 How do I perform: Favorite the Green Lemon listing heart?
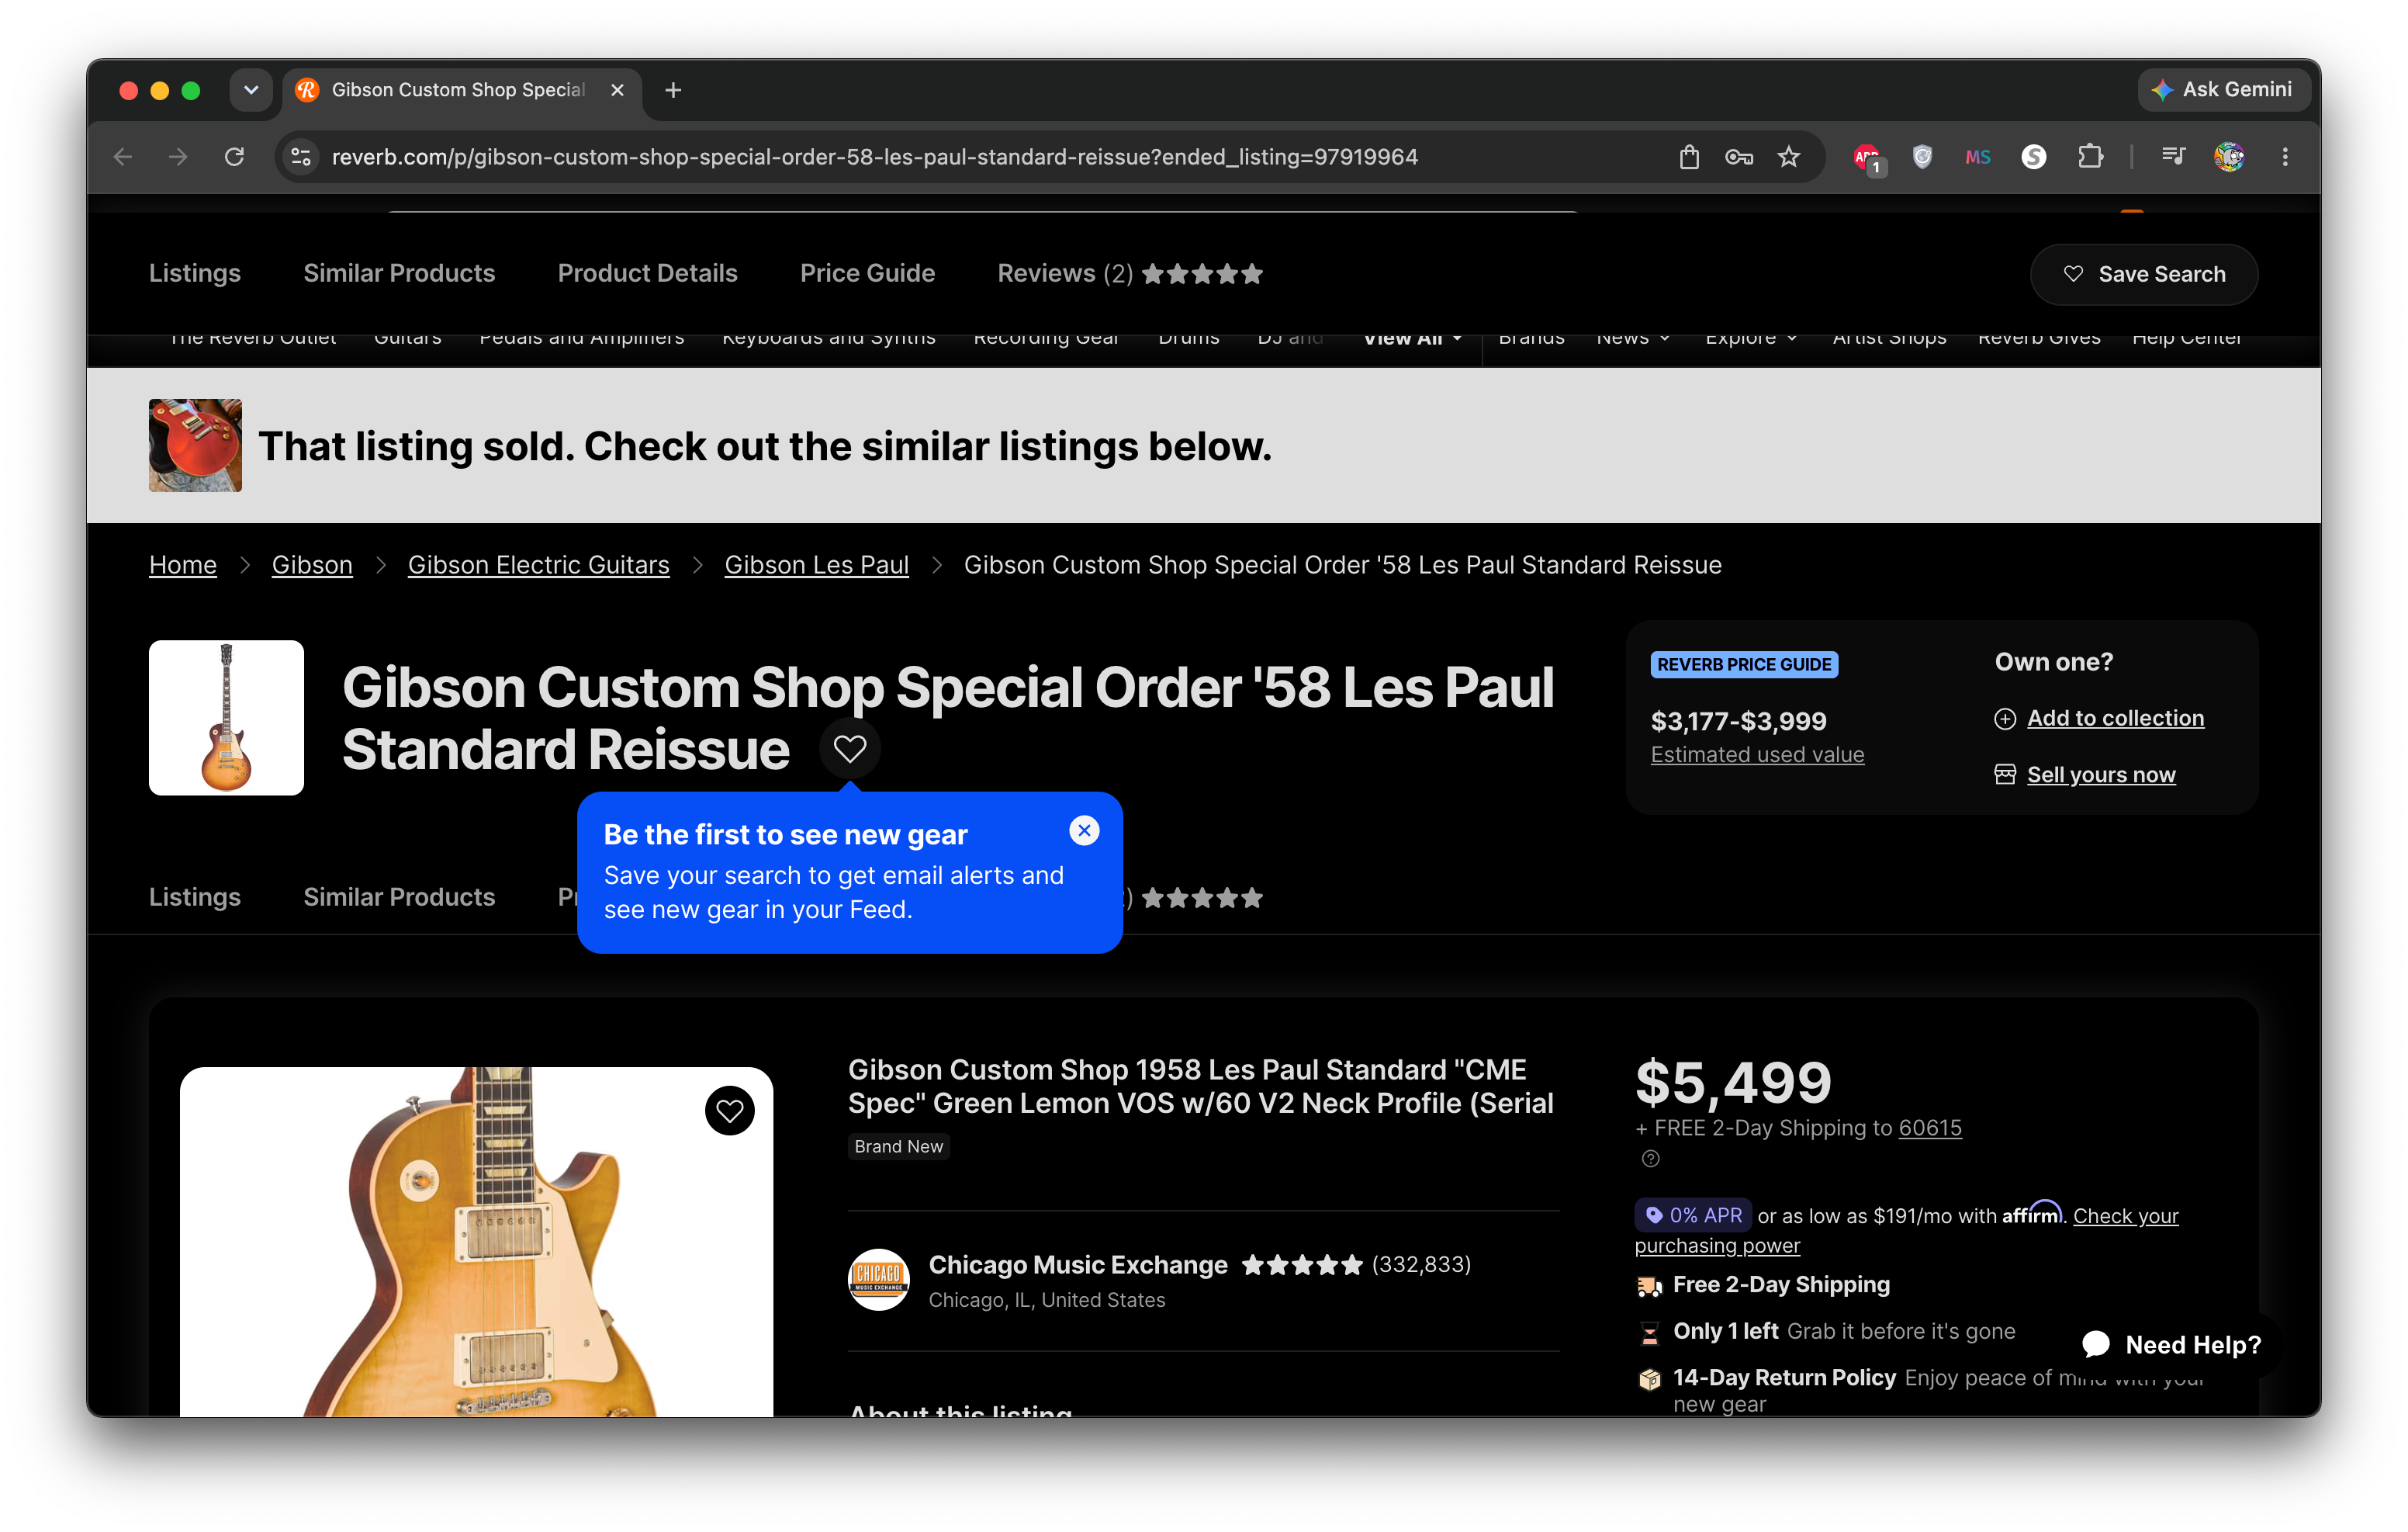coord(729,1111)
